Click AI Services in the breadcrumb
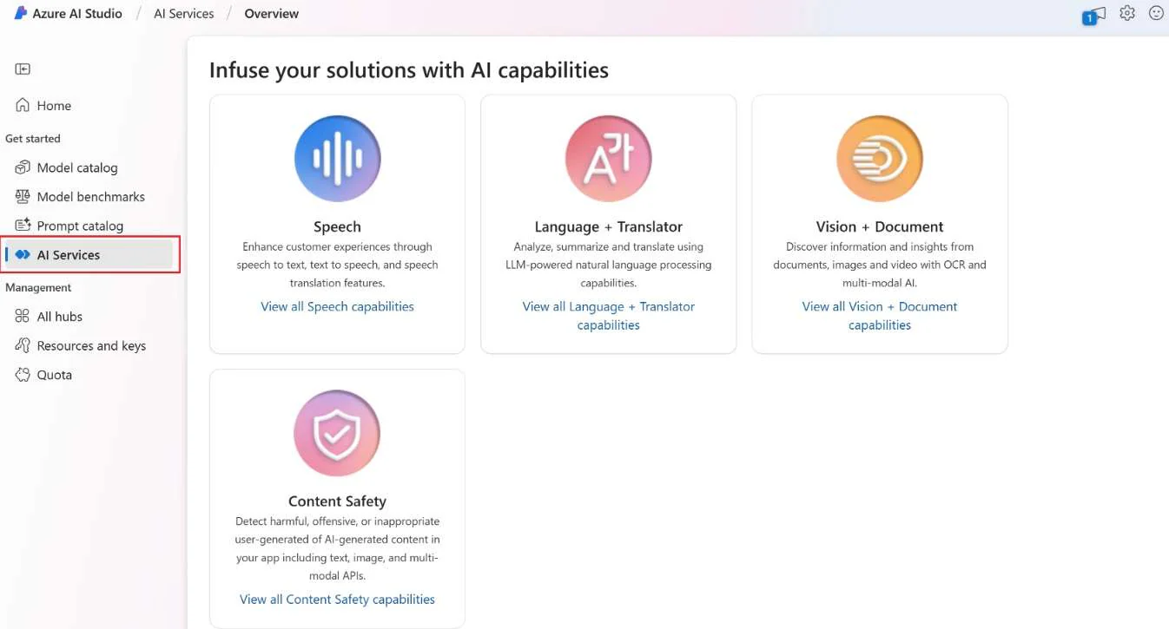 [183, 14]
